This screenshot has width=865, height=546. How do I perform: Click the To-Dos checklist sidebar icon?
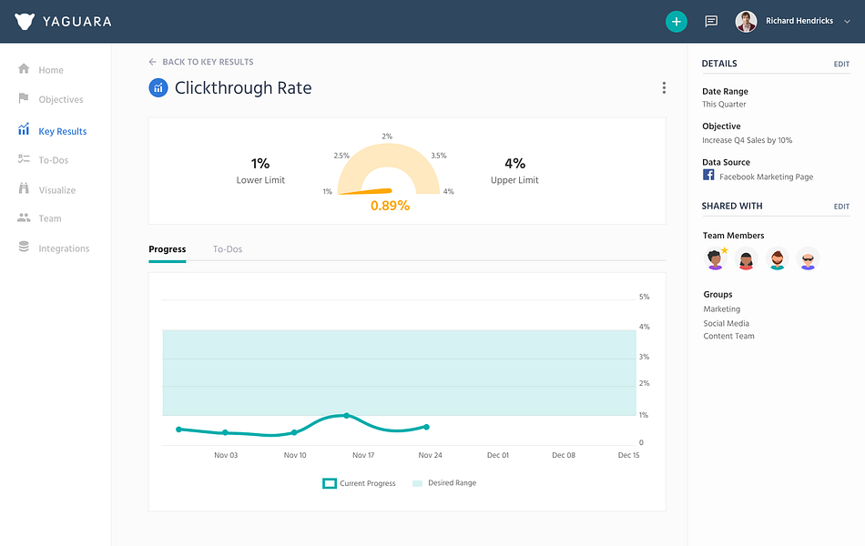coord(23,159)
